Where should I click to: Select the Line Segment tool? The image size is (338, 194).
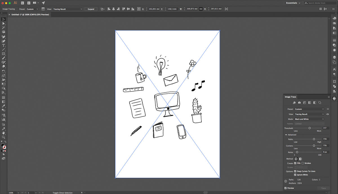tap(4, 49)
